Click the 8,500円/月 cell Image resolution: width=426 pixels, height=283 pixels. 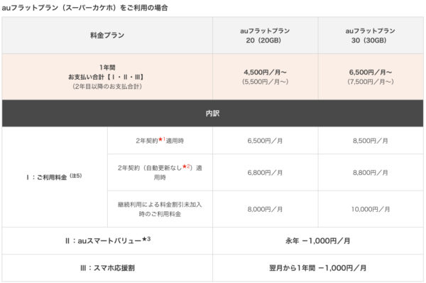coord(371,140)
